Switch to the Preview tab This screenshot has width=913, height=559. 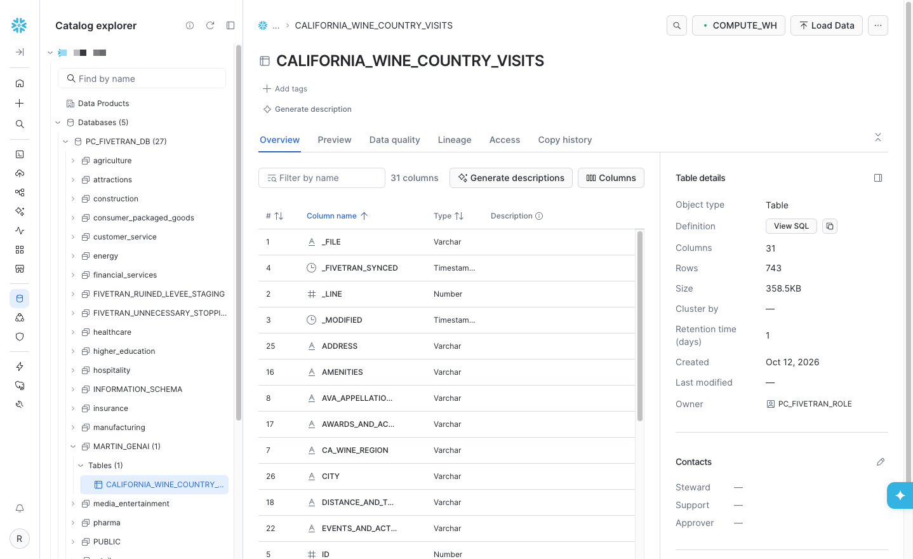click(335, 140)
